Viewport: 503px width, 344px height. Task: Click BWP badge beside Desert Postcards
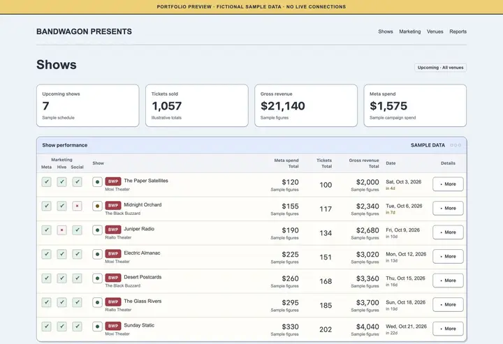113,278
